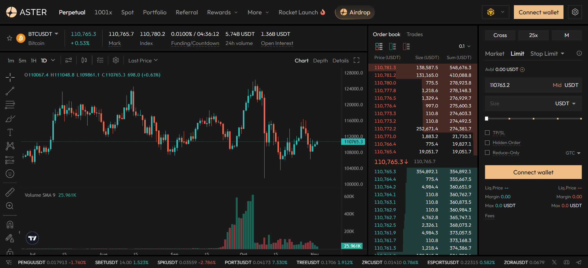Screen dimensions: 588x268
Task: Open chart settings gear icon
Action: pyautogui.click(x=115, y=60)
